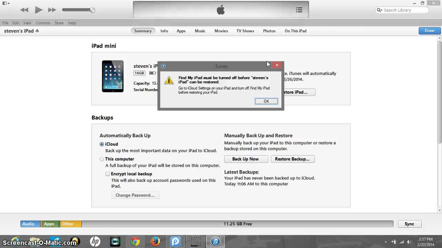
Task: Click the Back Up Now button
Action: click(246, 159)
